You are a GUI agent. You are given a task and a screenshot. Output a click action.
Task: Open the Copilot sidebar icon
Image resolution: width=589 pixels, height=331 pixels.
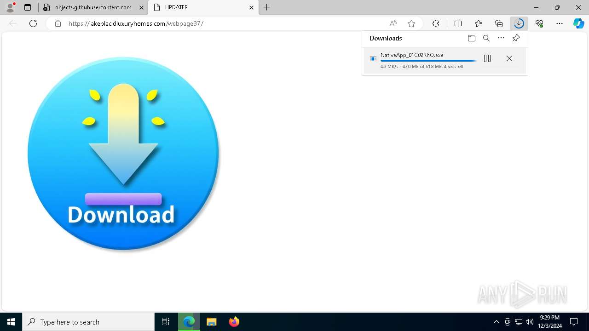click(x=579, y=23)
